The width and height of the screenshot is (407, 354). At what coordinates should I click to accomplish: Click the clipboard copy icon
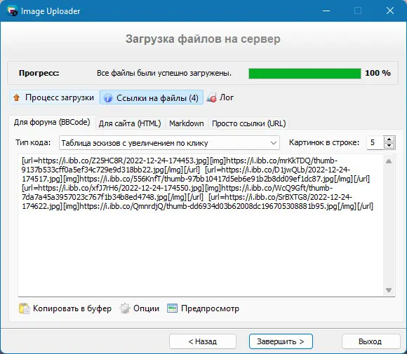coord(25,308)
